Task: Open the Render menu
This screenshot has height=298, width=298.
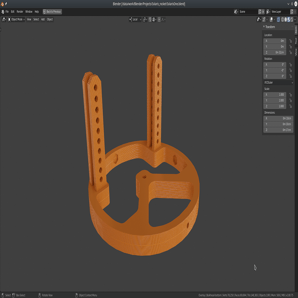Action: click(20, 12)
